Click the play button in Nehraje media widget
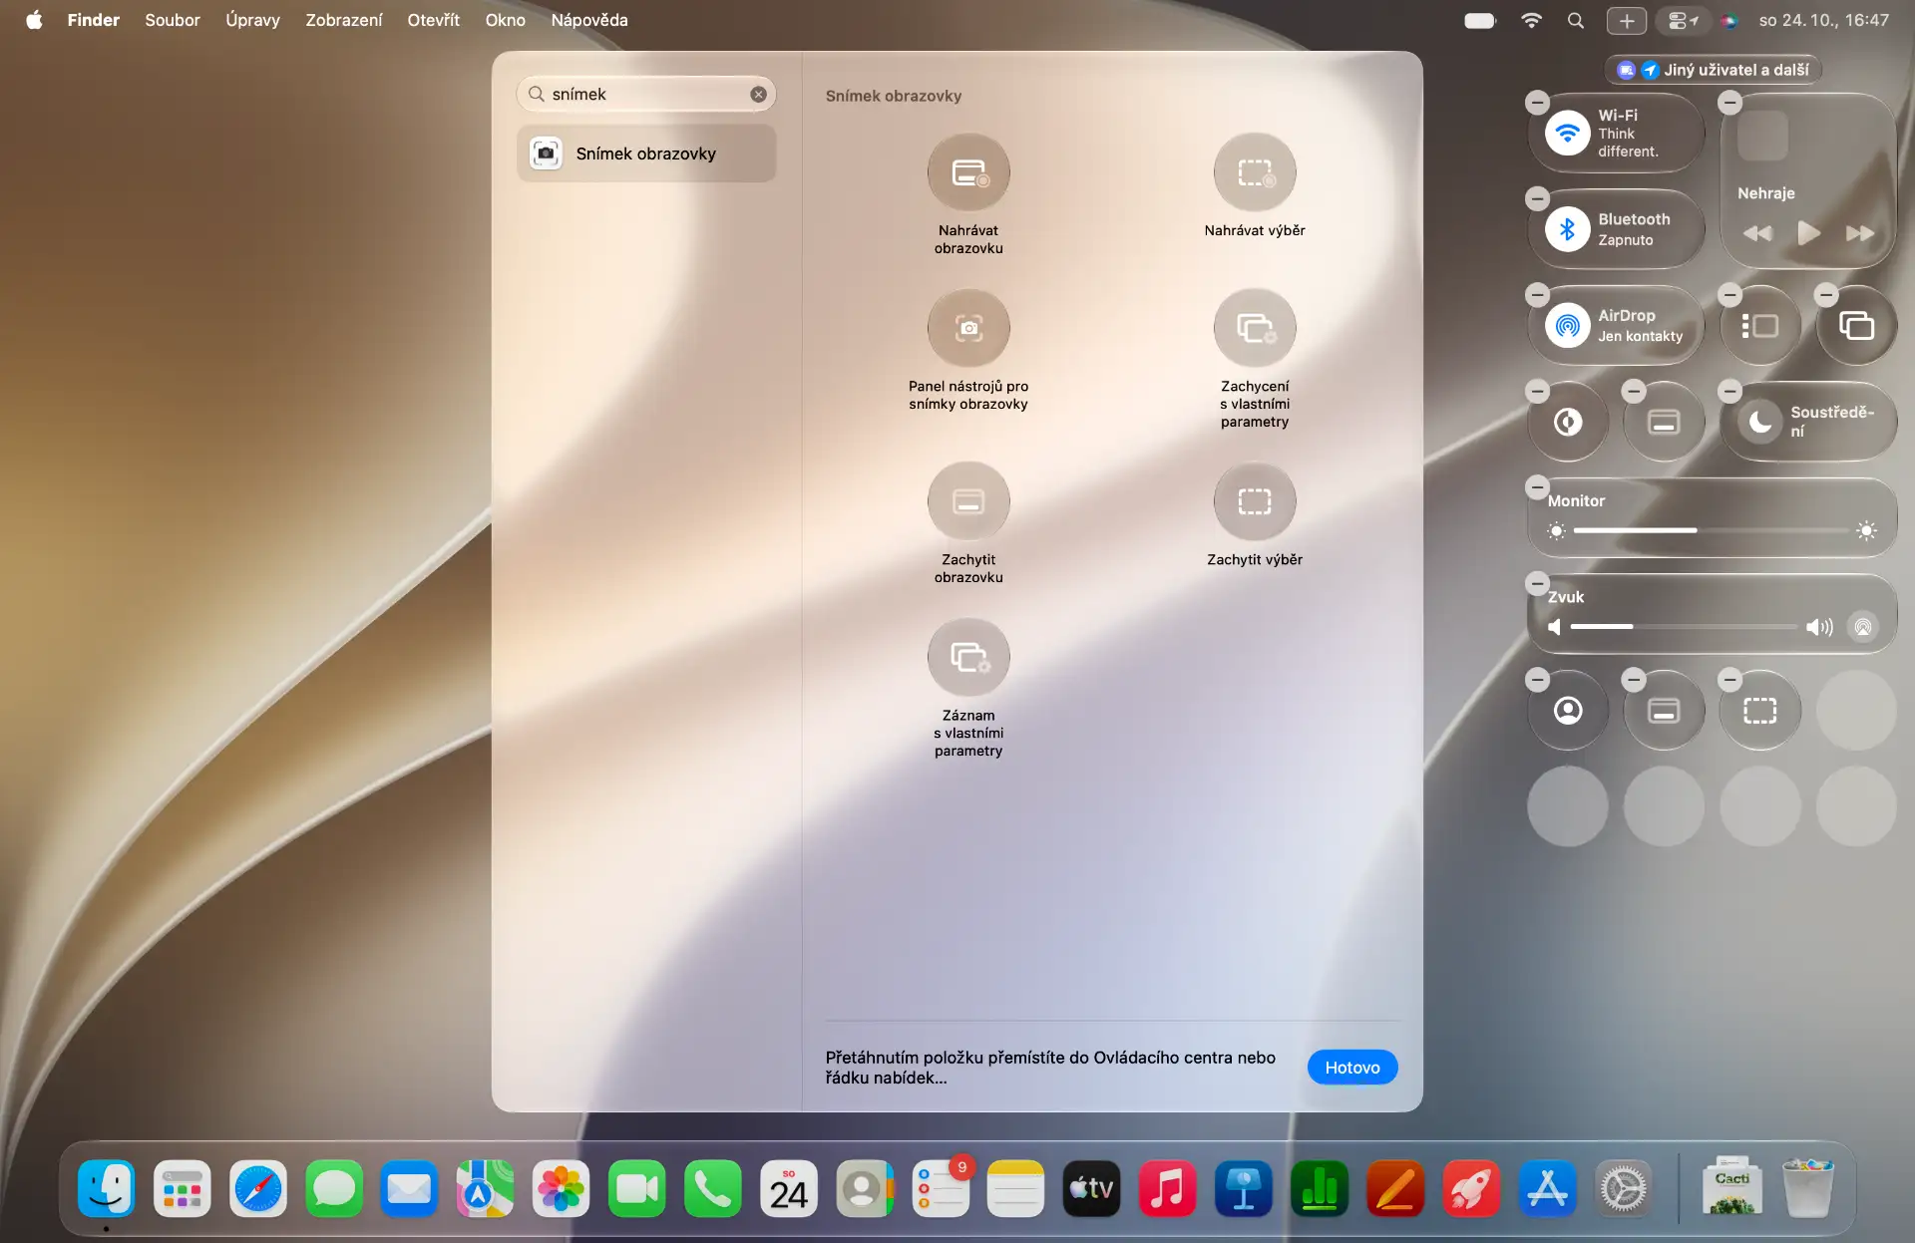The height and width of the screenshot is (1243, 1915). (1808, 233)
